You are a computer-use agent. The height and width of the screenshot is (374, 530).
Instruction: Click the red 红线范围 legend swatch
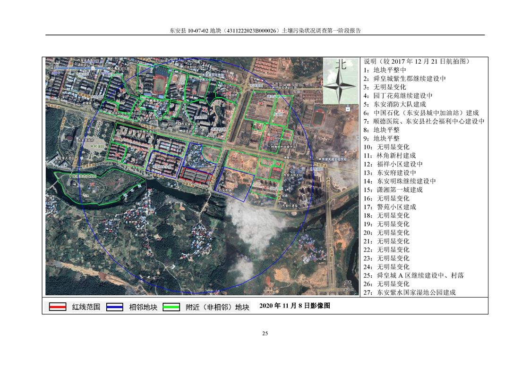[58, 307]
